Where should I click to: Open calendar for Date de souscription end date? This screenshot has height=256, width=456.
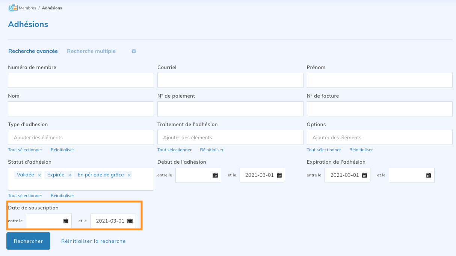(x=130, y=221)
